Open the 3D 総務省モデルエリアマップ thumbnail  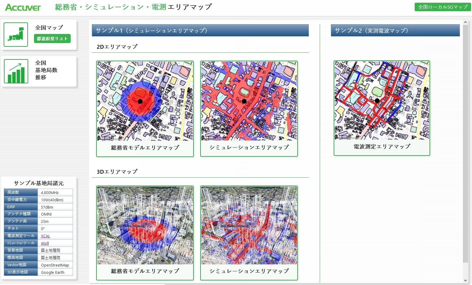[145, 226]
